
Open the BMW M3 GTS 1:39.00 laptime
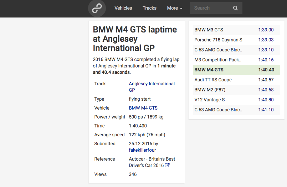coord(266,30)
